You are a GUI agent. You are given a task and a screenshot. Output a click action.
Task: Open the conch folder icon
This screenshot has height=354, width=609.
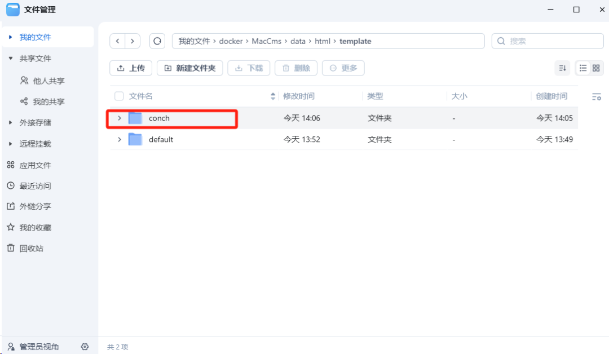coord(135,118)
